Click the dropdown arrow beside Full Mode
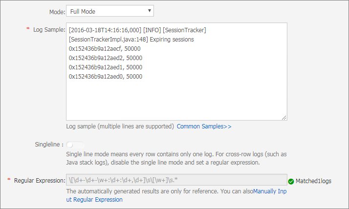The height and width of the screenshot is (209, 349). (150, 11)
